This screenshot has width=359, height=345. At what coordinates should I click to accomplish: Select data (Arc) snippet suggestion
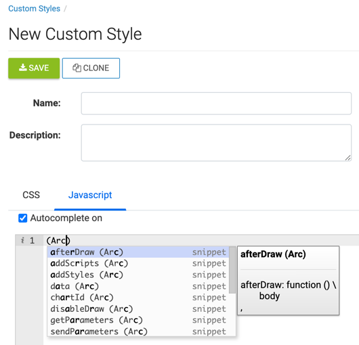tap(138, 286)
